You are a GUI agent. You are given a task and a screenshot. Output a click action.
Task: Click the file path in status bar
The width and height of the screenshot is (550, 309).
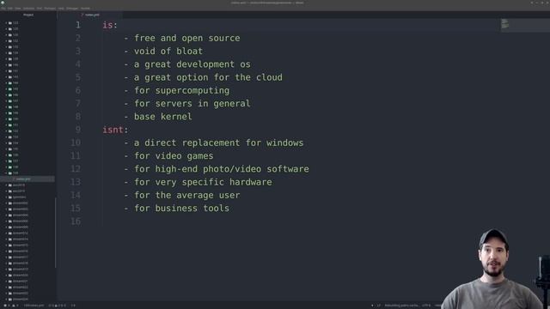(x=34, y=306)
